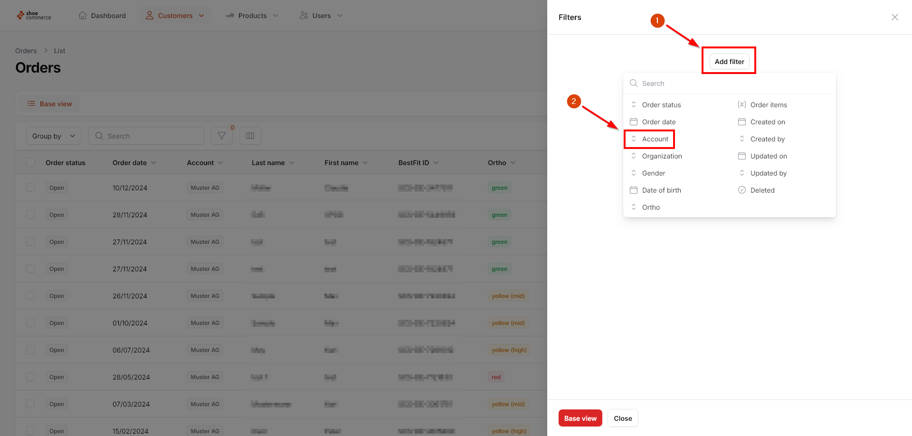Click the red Ortho tag
Screen dimensions: 912x436
(x=496, y=377)
